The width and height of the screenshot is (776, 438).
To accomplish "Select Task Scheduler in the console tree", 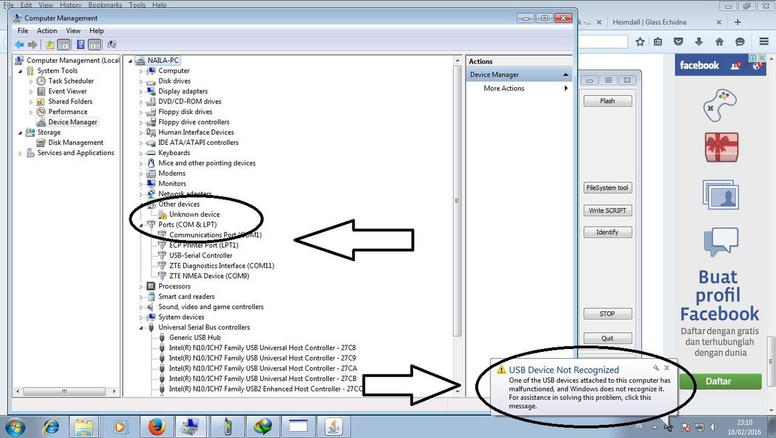I will pyautogui.click(x=71, y=81).
